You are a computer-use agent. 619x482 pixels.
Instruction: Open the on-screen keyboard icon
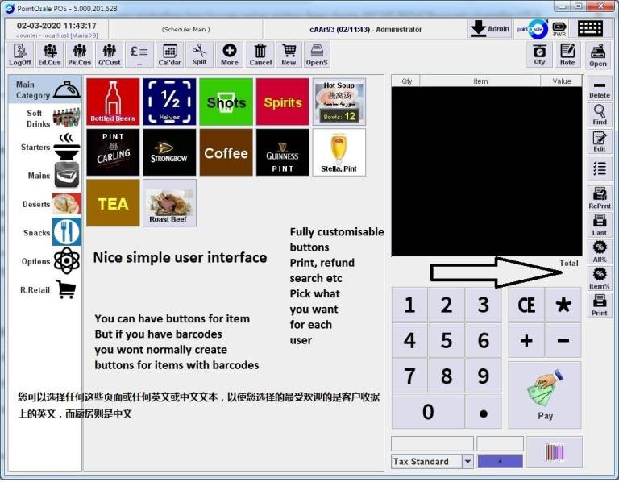[591, 28]
